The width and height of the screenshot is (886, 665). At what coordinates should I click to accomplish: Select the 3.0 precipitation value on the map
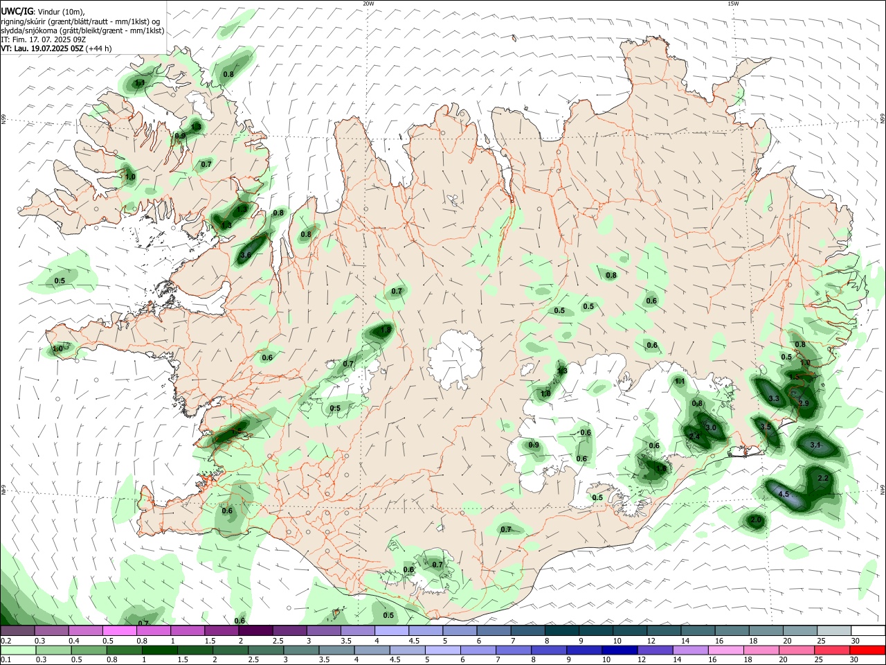pos(710,427)
